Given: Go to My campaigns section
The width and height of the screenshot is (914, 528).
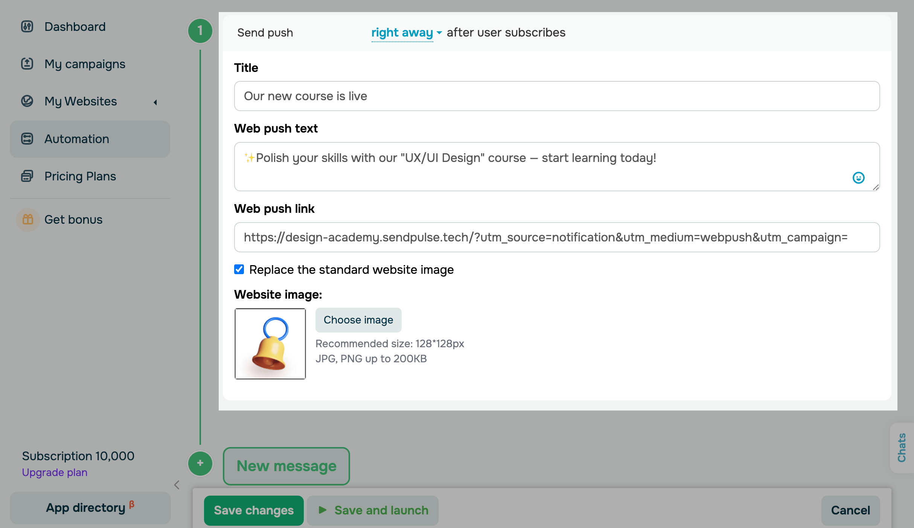Looking at the screenshot, I should (x=85, y=64).
